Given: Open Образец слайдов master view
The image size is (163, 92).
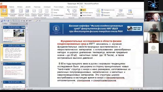Looking at the screenshot, I should [x=34, y=13].
